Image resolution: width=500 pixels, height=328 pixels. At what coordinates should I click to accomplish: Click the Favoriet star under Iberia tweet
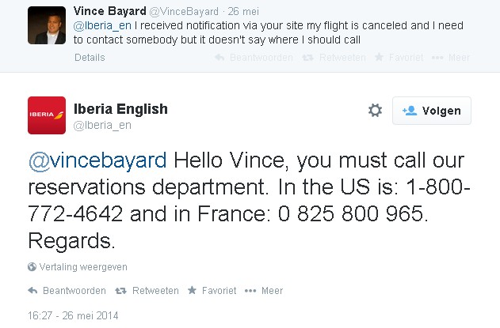coord(193,291)
